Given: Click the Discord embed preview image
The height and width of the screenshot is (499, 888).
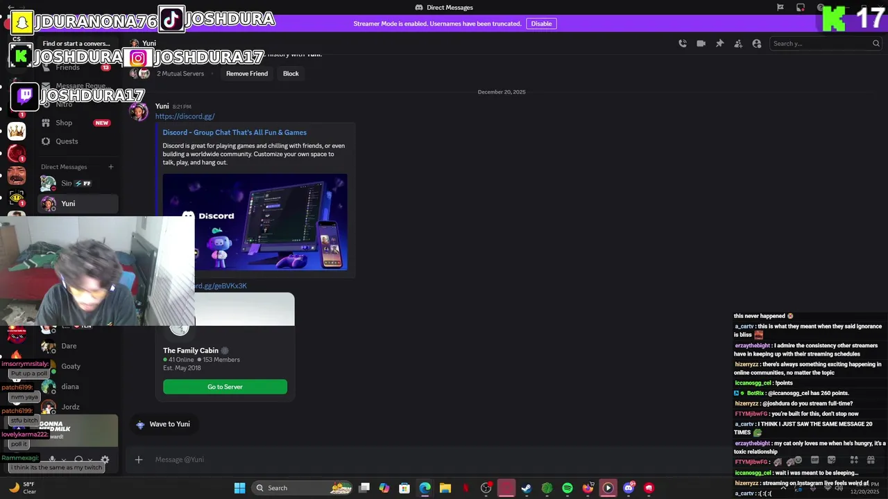Looking at the screenshot, I should [x=255, y=222].
